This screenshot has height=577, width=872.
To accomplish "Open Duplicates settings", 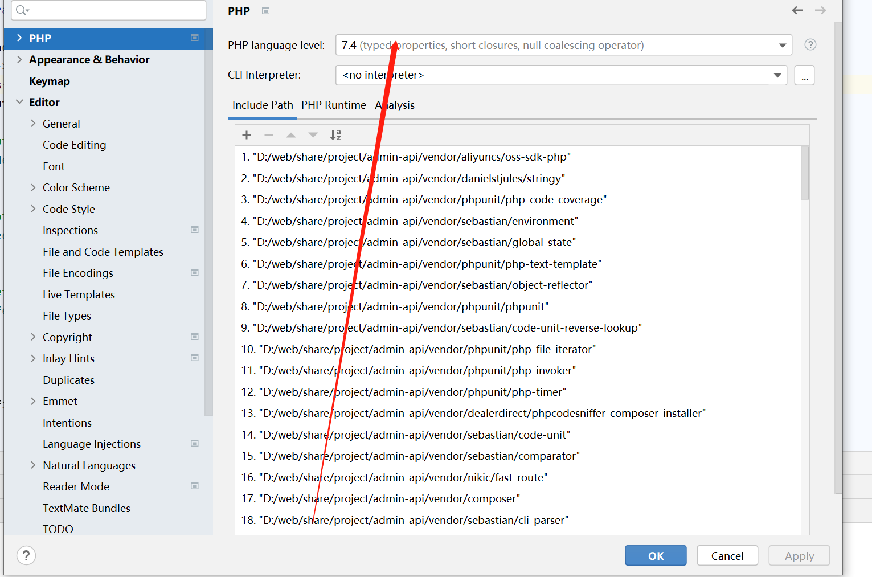I will point(69,380).
